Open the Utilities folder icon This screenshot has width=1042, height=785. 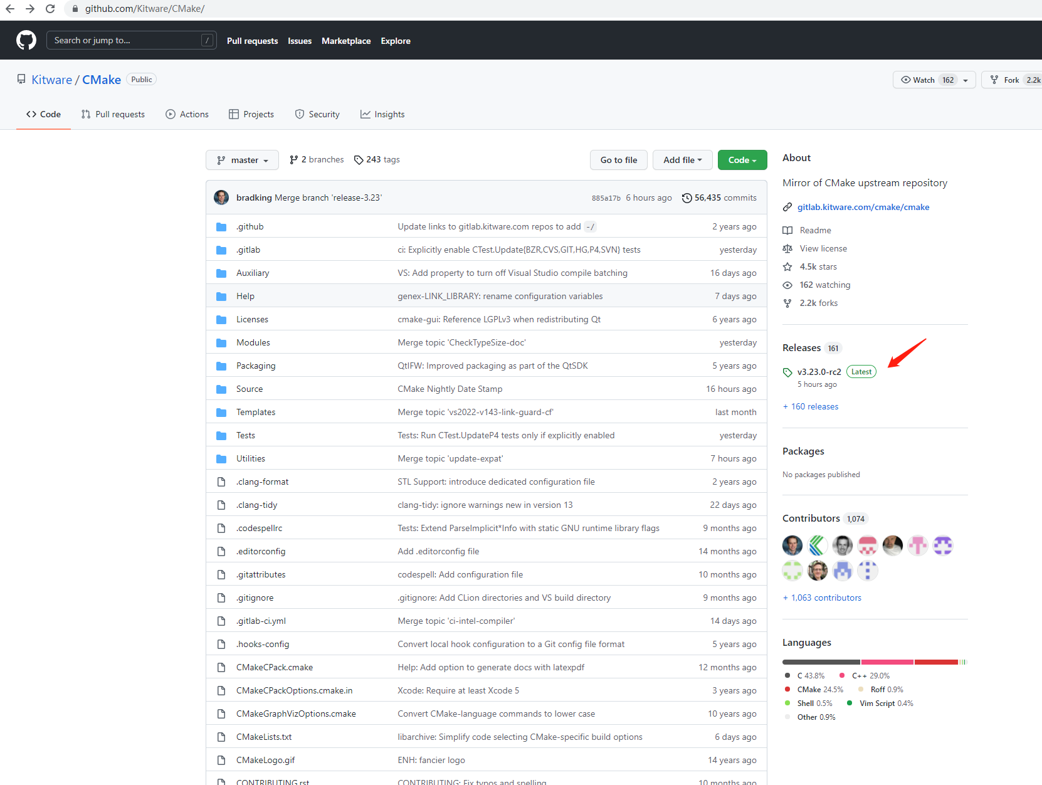[x=221, y=459]
